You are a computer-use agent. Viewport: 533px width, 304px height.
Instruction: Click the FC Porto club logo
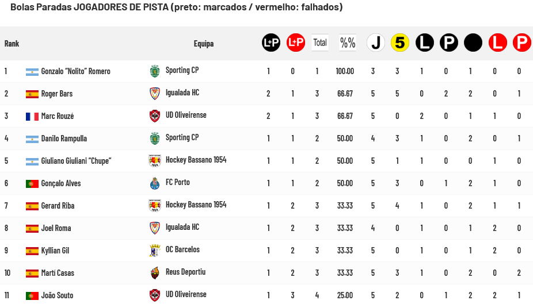[154, 183]
